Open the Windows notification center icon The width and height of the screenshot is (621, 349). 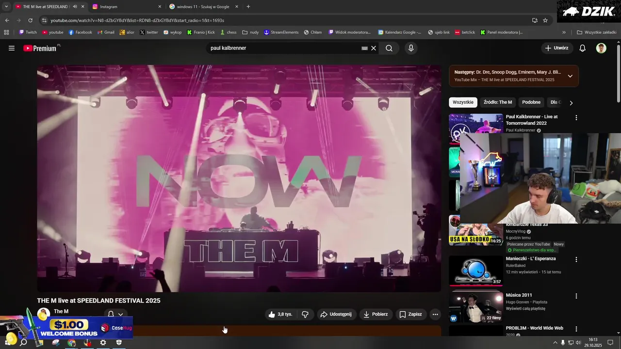tap(610, 343)
